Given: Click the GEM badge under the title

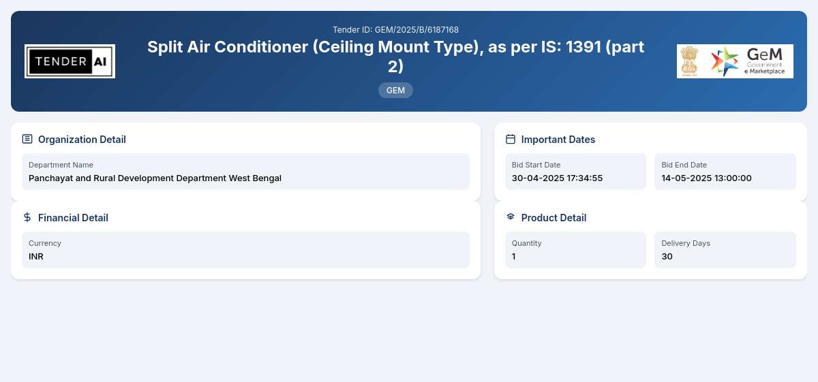Looking at the screenshot, I should click(x=395, y=90).
